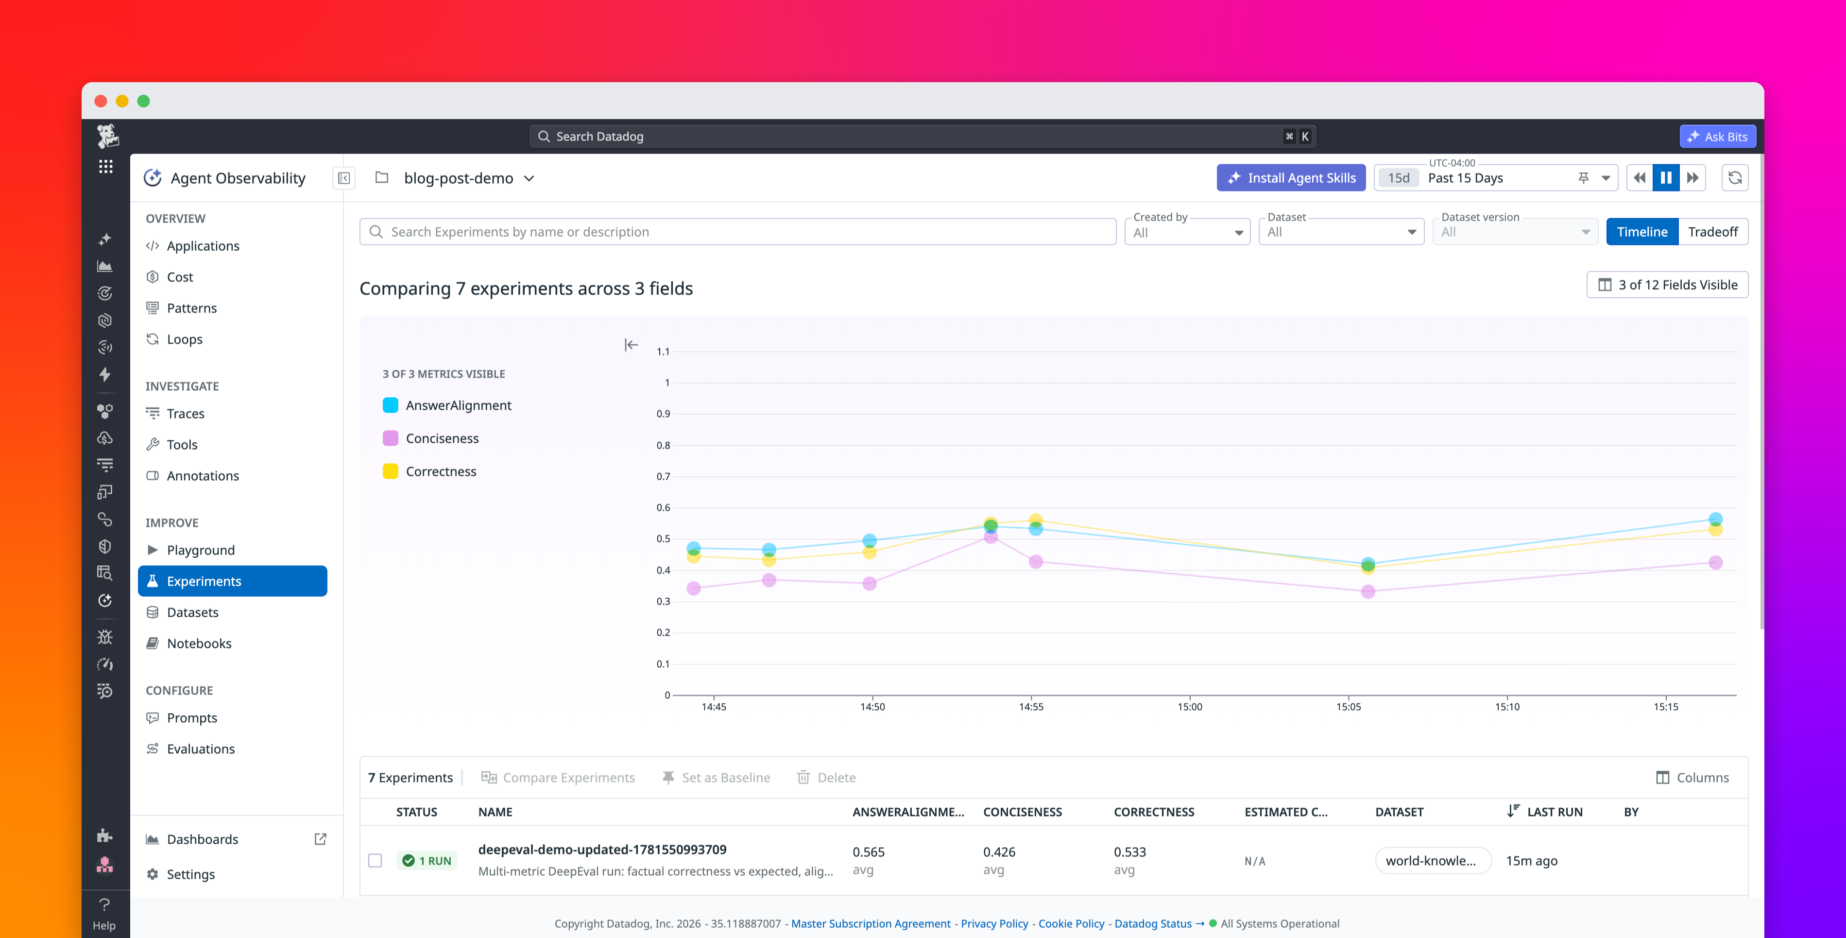The height and width of the screenshot is (938, 1846).
Task: Open the Created by filter dropdown
Action: point(1187,232)
